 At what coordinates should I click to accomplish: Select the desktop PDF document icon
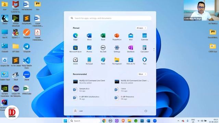[x=38, y=35]
